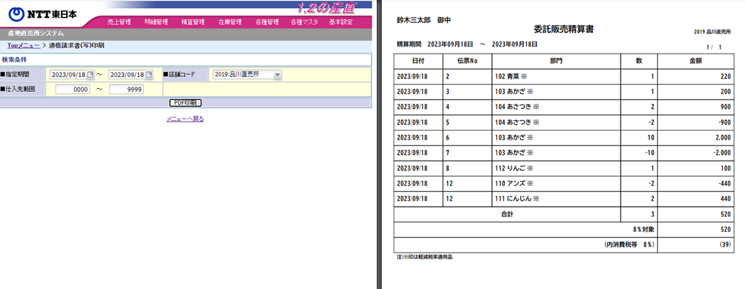Viewport: 746px width, 289px height.
Task: Open the 明細管理 menu
Action: pos(156,22)
